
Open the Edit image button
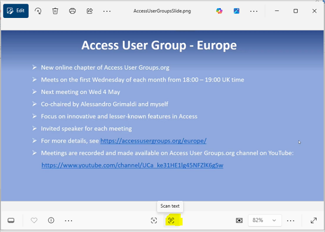click(16, 11)
